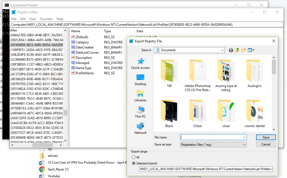Go up one folder level in Export dialog
This screenshot has height=178, width=287.
click(x=237, y=50)
